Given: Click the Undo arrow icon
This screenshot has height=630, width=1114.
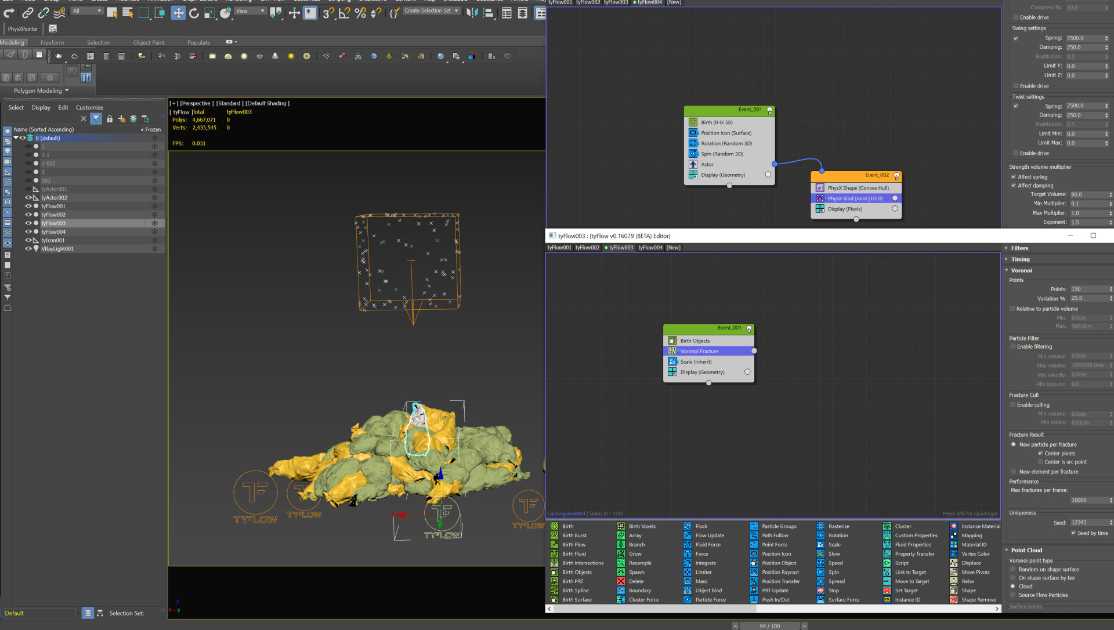Looking at the screenshot, I should coord(9,13).
